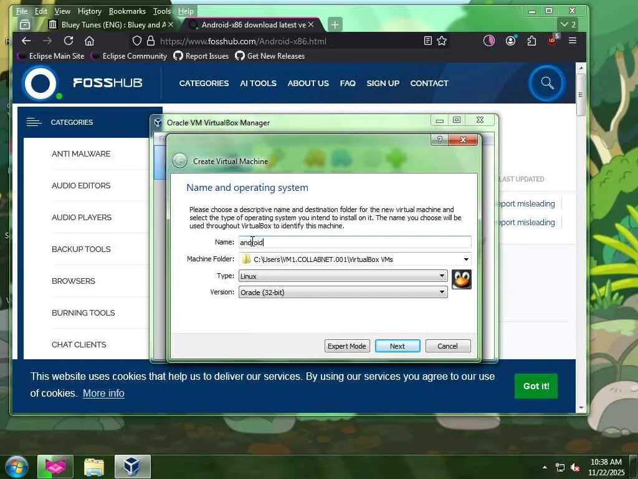
Task: Open a new tab with the plus button
Action: coord(335,25)
